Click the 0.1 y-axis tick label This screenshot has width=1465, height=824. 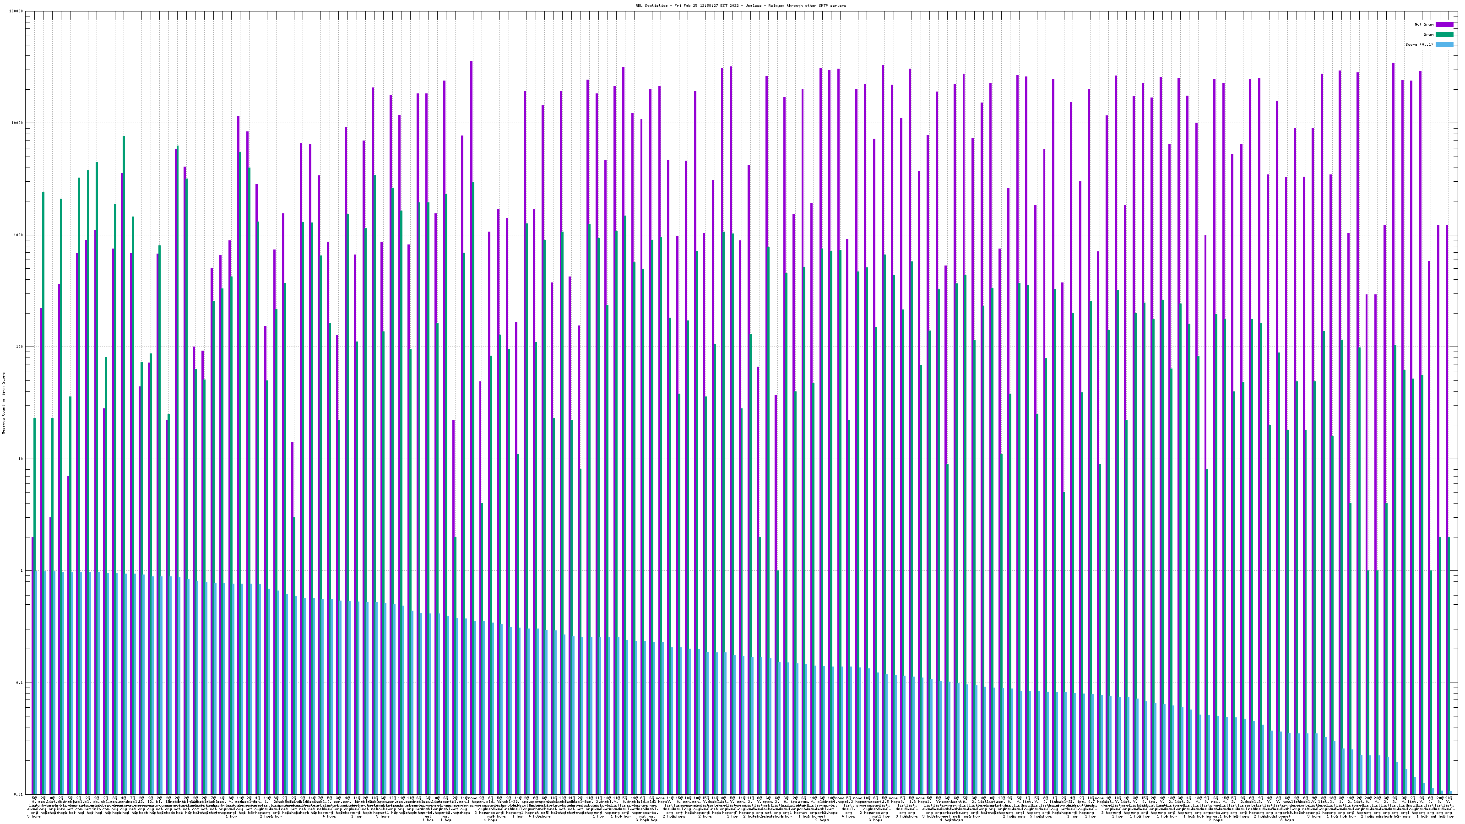click(20, 683)
